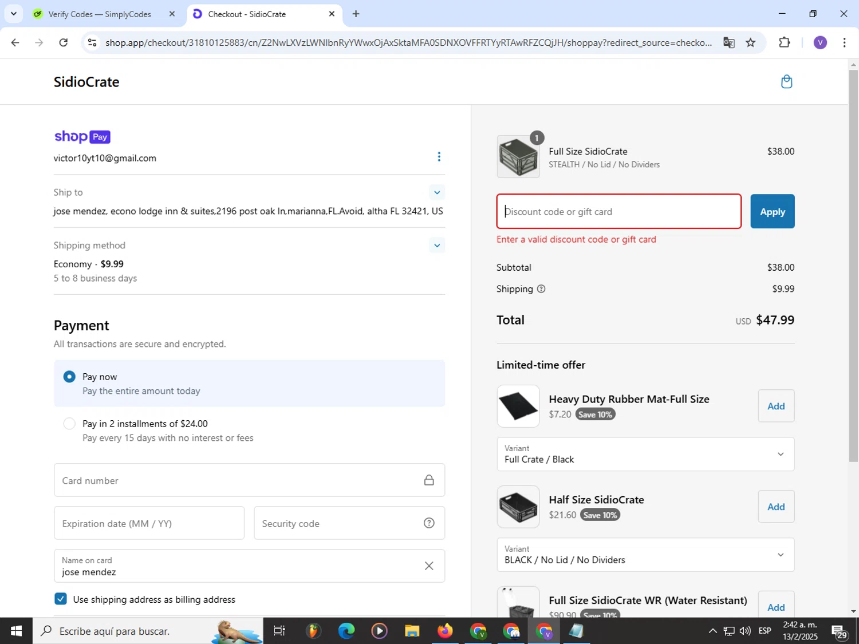Image resolution: width=859 pixels, height=644 pixels.
Task: Open the Windows Start menu
Action: point(16,631)
